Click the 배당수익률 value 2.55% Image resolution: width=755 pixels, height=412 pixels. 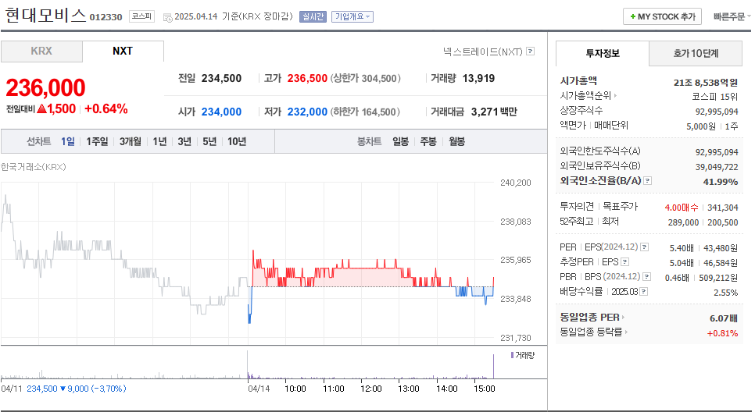[x=725, y=293]
